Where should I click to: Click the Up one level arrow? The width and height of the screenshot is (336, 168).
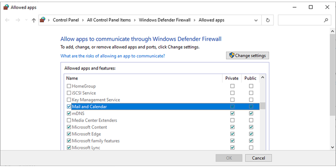(34, 20)
